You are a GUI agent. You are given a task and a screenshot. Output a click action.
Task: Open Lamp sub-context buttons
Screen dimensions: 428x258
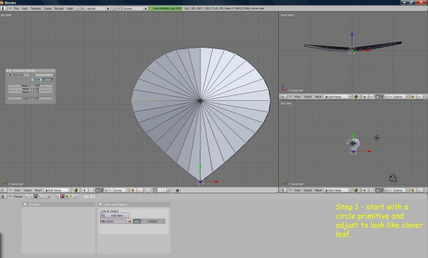tap(57, 196)
